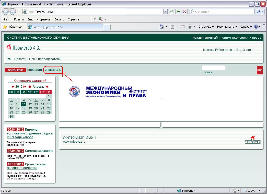The image size is (267, 194).
Task: Click the поиск search button
Action: click(208, 72)
